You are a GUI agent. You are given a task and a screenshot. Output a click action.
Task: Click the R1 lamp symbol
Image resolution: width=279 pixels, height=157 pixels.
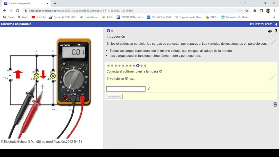coord(36,76)
